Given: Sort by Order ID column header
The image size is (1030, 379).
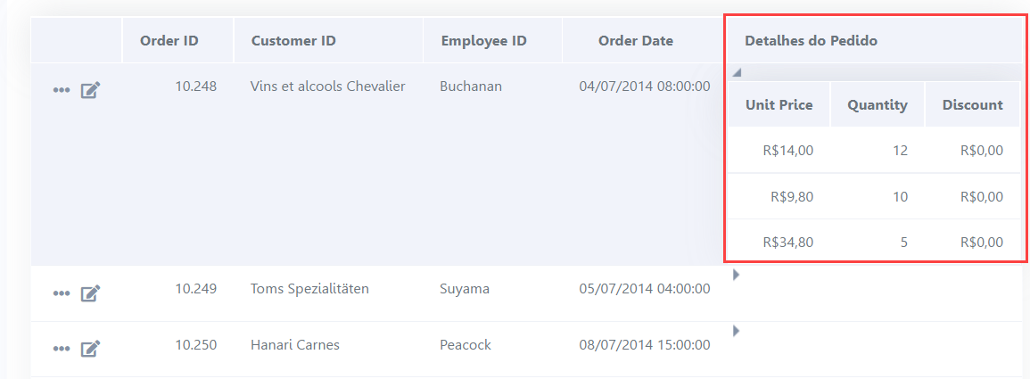Looking at the screenshot, I should point(177,41).
